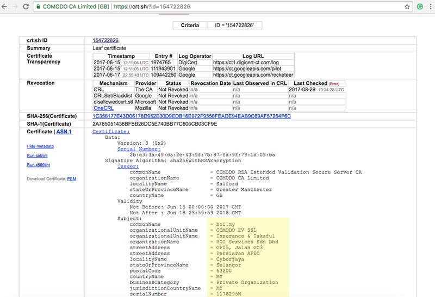The height and width of the screenshot is (297, 435).
Task: Open the browser three-dot menu
Action: click(x=431, y=7)
